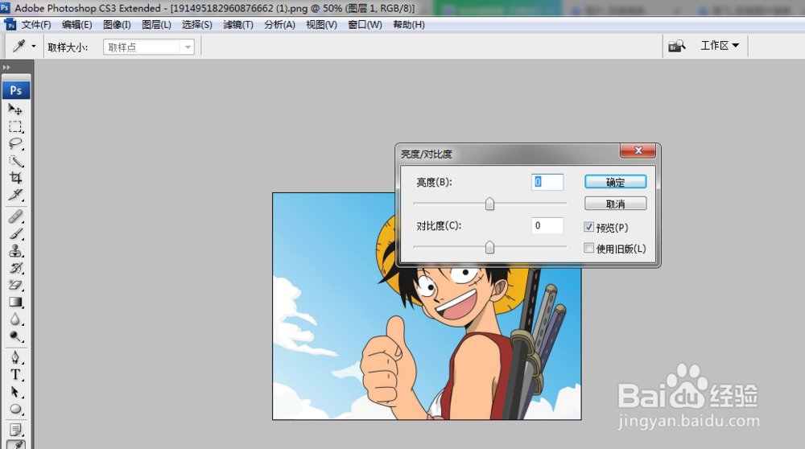Screen dimensions: 805x449
Task: Click the Ps document icon in menu bar
Action: (10, 24)
